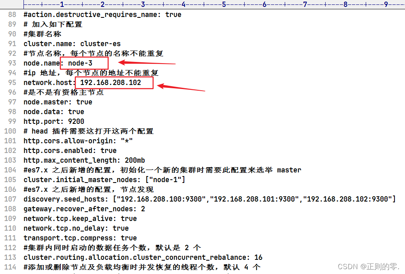Screen dimensions: 405x274
Task: Click the red arrow pointing at node.name
Action: tap(146, 62)
